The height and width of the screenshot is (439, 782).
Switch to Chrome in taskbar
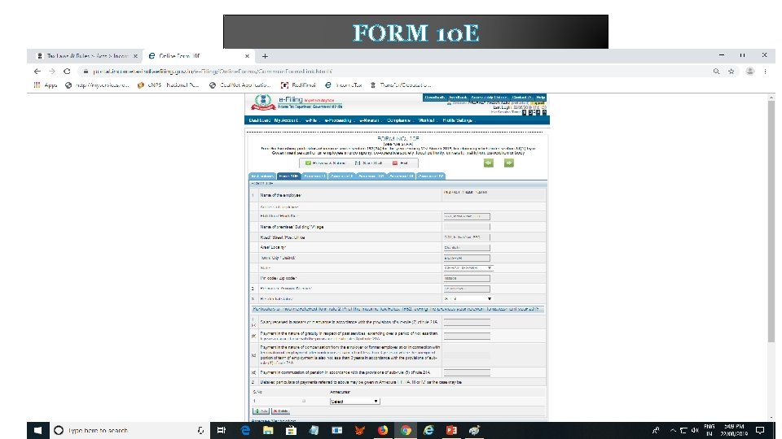click(x=406, y=430)
